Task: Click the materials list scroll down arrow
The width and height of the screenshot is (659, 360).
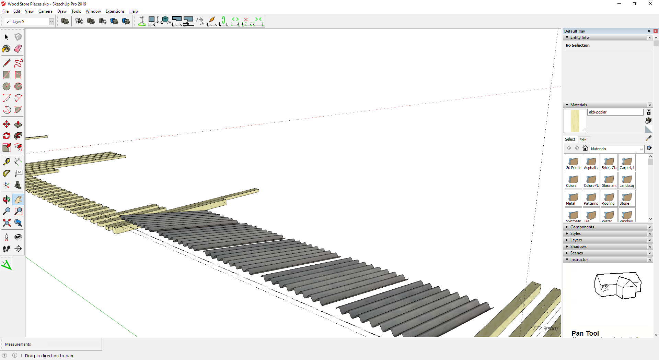Action: [650, 219]
